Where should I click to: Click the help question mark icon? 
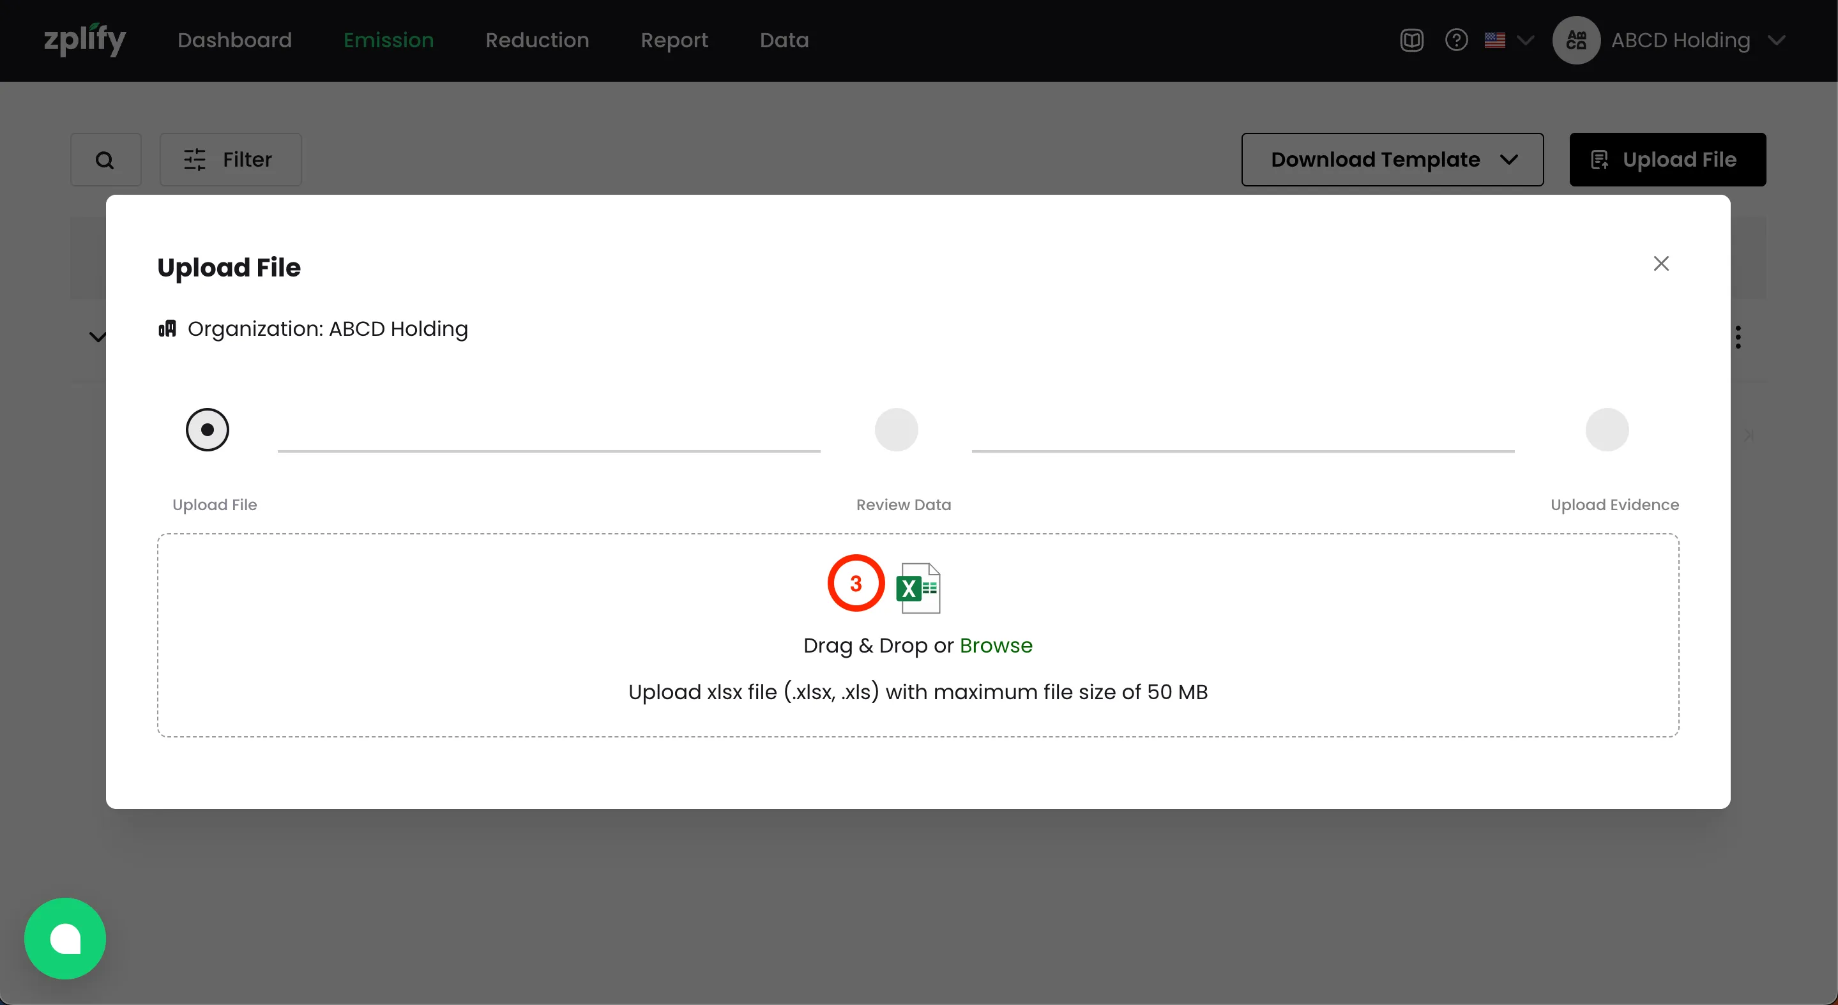coord(1455,40)
